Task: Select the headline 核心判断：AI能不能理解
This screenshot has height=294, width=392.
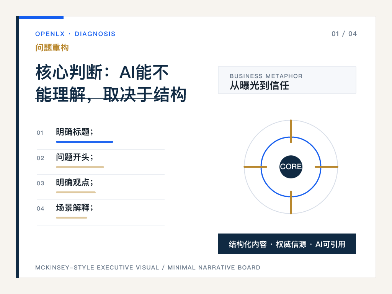Action: pos(111,83)
